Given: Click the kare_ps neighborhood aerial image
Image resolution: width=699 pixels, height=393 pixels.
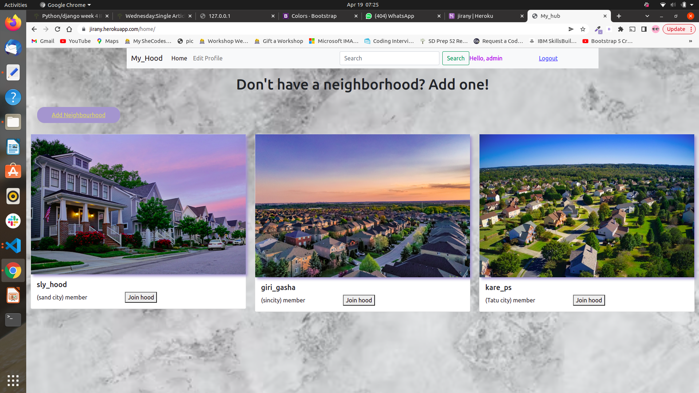Looking at the screenshot, I should (x=587, y=206).
